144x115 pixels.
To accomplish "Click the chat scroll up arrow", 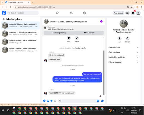I will point(104,37).
